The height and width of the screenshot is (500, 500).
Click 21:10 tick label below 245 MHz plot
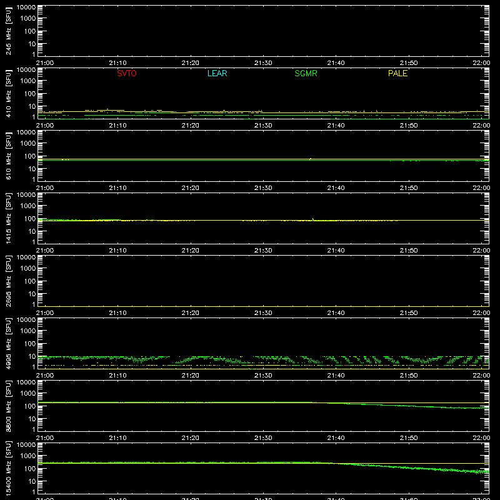point(117,63)
